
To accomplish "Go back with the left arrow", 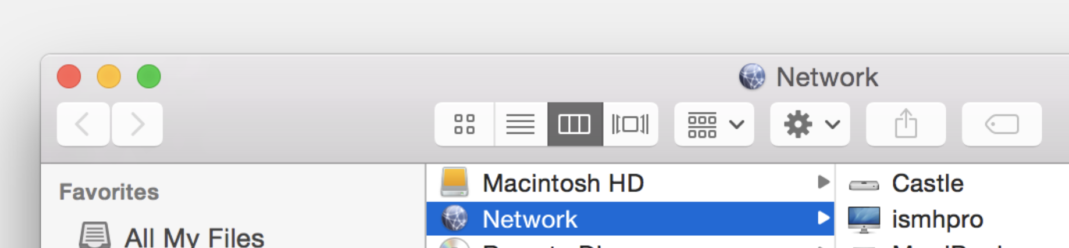I will [83, 124].
